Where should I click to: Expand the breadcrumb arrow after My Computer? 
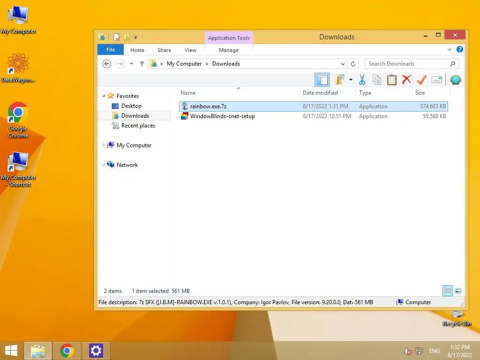[207, 64]
